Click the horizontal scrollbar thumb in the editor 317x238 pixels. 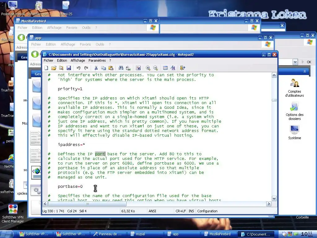[x=87, y=204]
